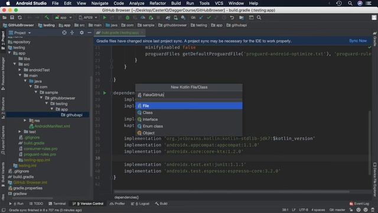Open the app run configuration dropdown

(64, 18)
